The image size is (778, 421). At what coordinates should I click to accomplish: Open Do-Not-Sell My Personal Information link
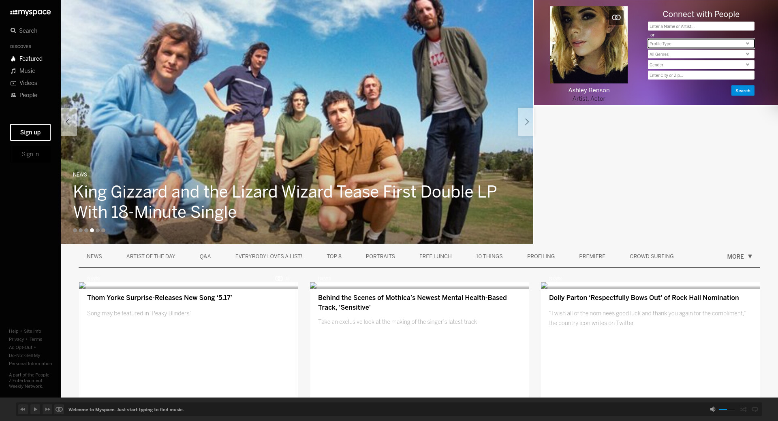coord(30,359)
